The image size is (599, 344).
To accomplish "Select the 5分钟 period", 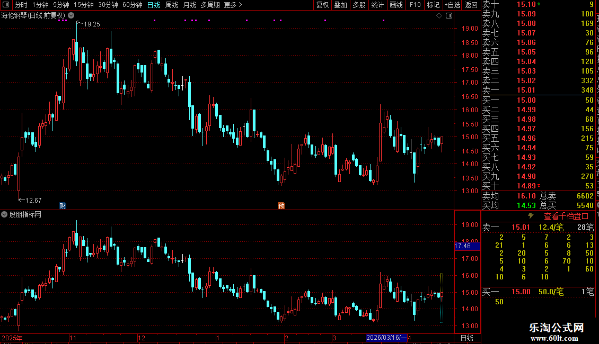I will pos(61,5).
